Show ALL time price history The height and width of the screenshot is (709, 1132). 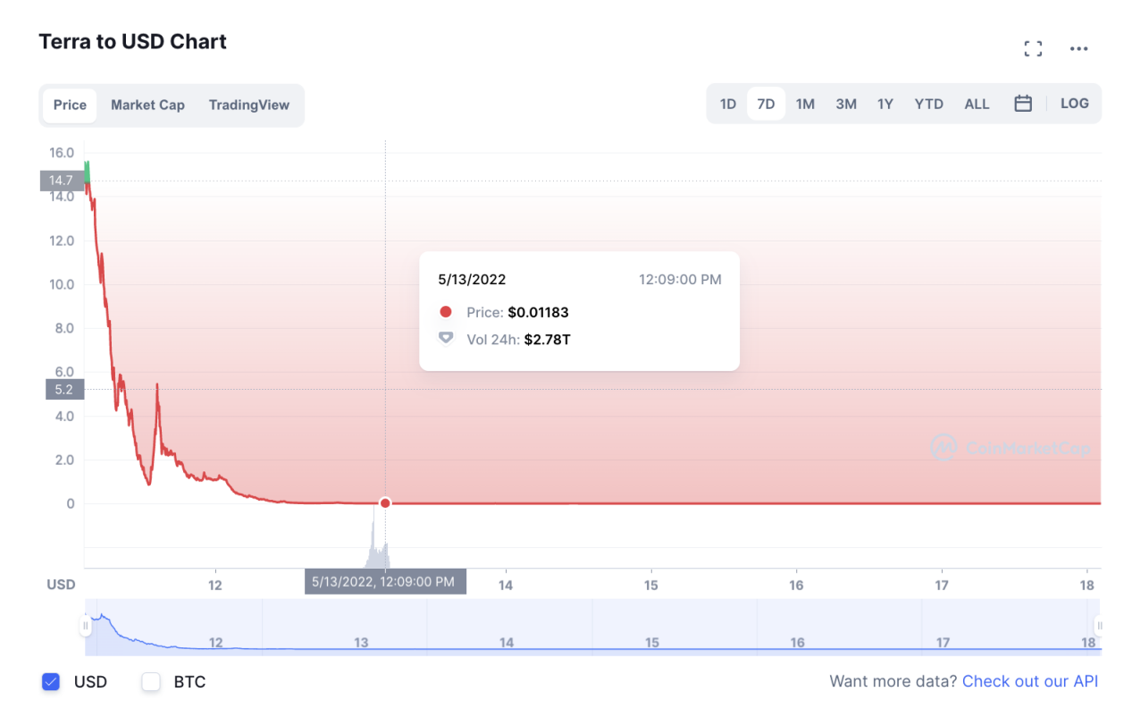pyautogui.click(x=977, y=104)
